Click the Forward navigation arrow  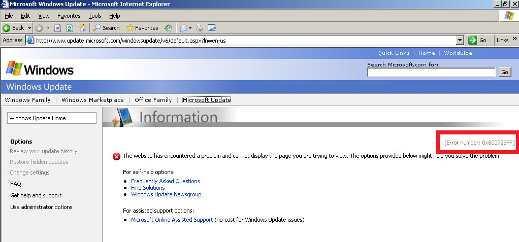pos(39,28)
